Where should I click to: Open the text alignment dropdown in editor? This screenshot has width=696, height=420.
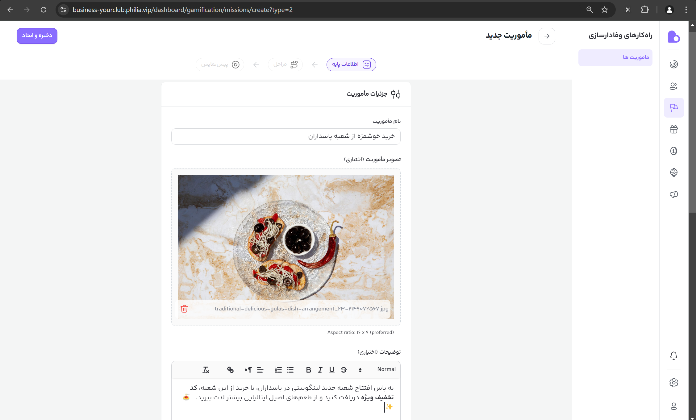tap(260, 370)
